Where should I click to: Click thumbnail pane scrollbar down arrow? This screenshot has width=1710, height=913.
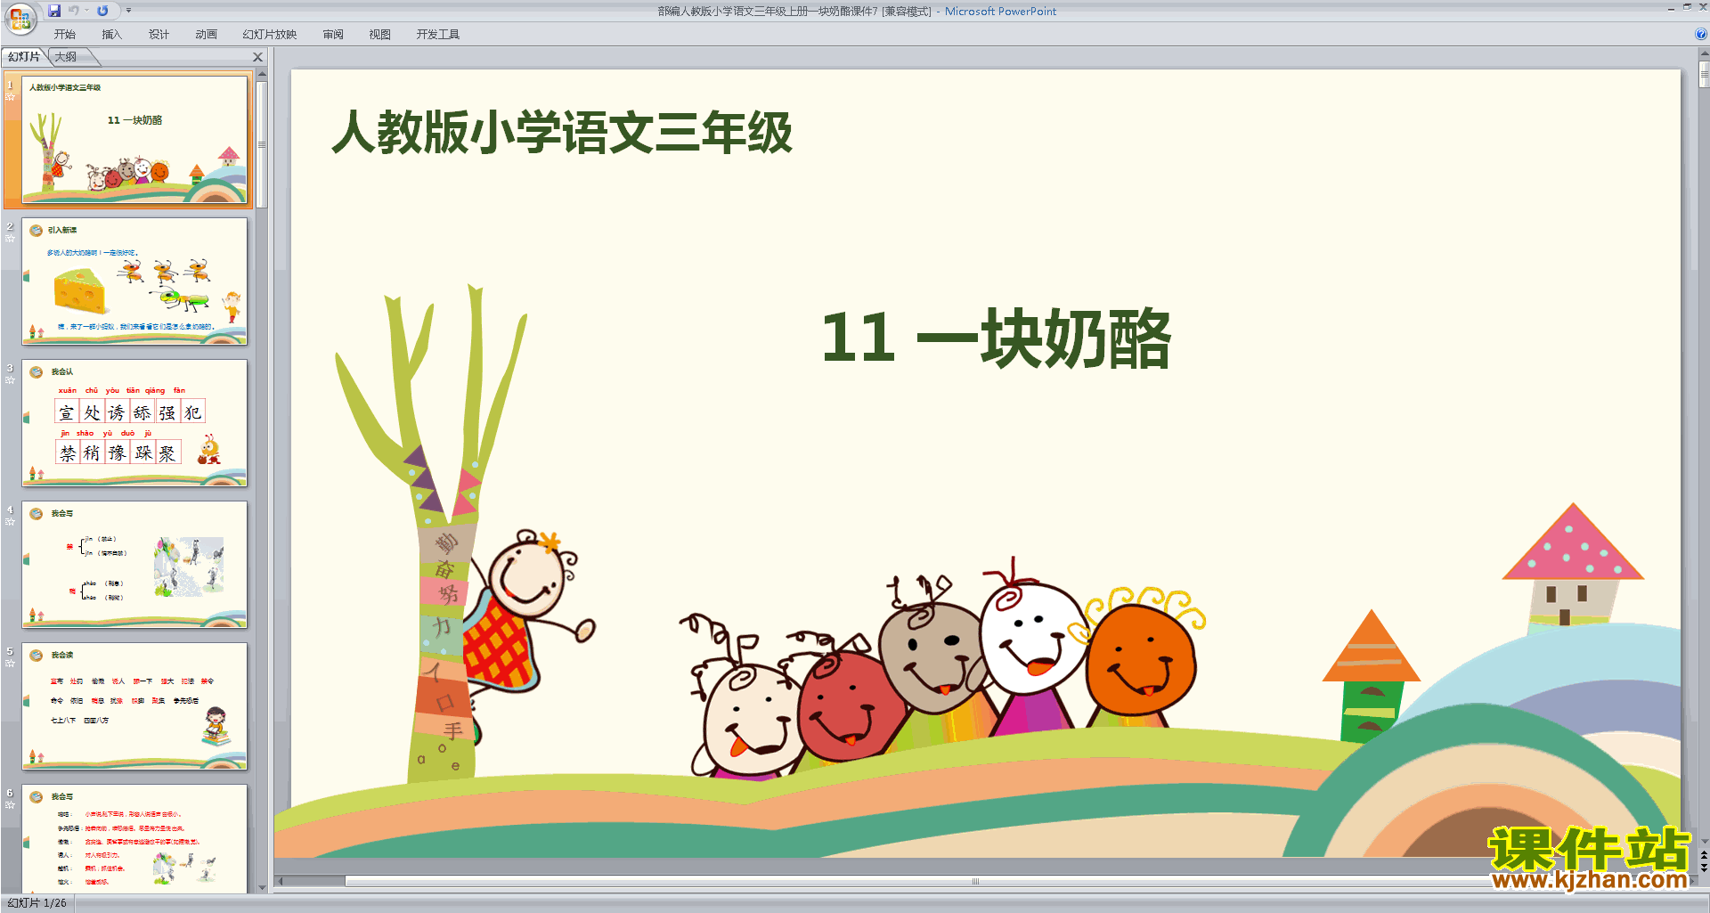coord(262,887)
